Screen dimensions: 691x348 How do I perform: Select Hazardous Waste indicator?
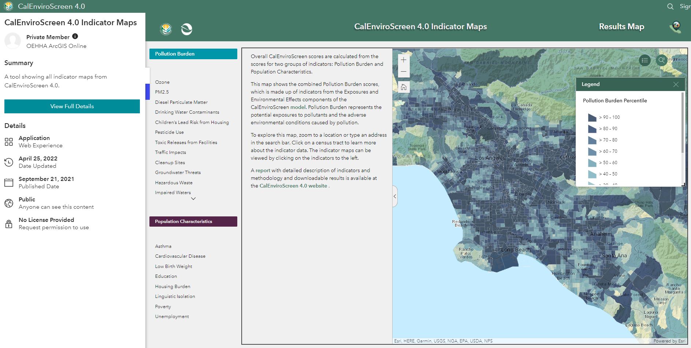174,183
